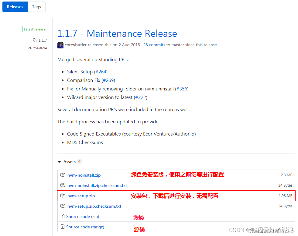Open the coreybutler profile link
Screen dimensions: 298x236
pos(76,45)
